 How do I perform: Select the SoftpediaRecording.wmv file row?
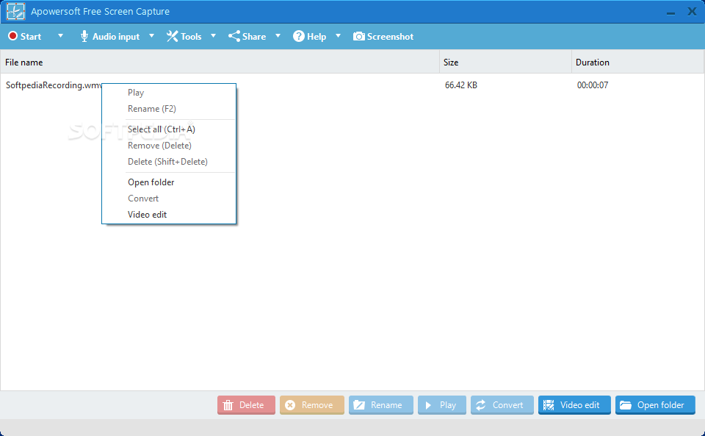[352, 85]
